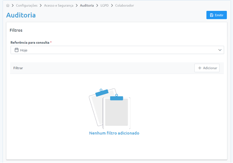Click the calendar icon beside Hoje
233x163 pixels.
point(16,50)
